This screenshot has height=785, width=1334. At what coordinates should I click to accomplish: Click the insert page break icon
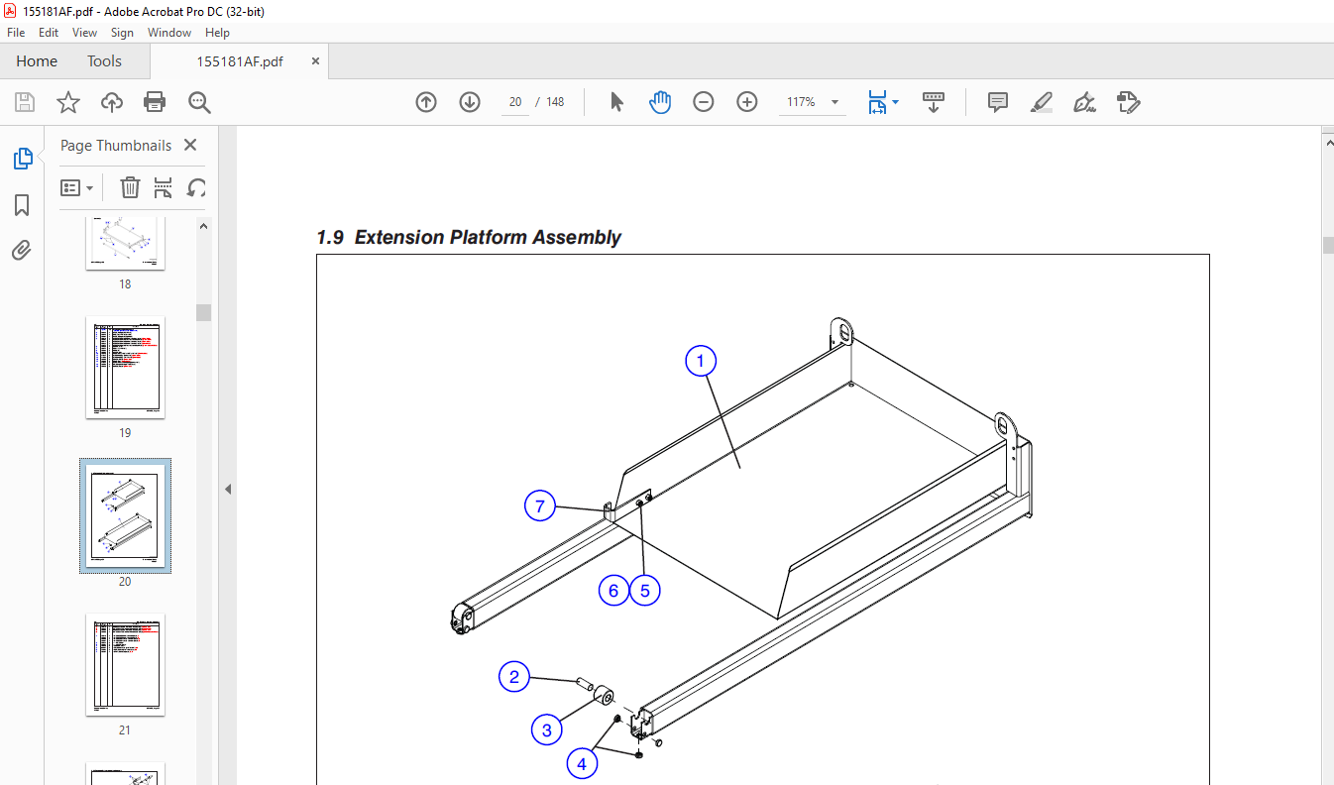point(164,187)
